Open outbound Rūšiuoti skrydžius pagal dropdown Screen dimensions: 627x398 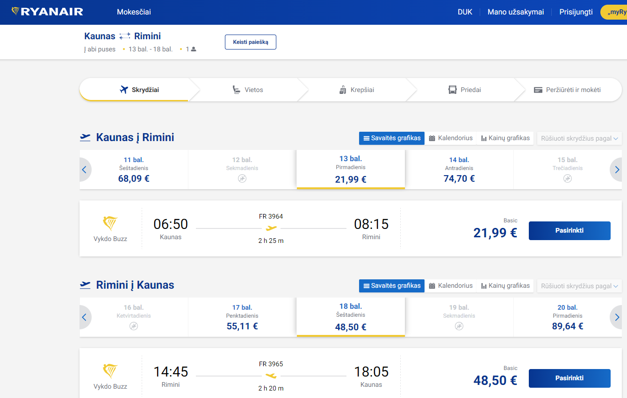[579, 138]
